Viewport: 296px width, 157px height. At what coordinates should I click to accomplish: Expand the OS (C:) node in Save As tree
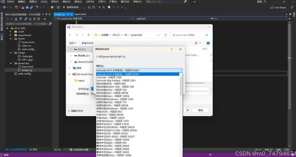click(x=71, y=49)
